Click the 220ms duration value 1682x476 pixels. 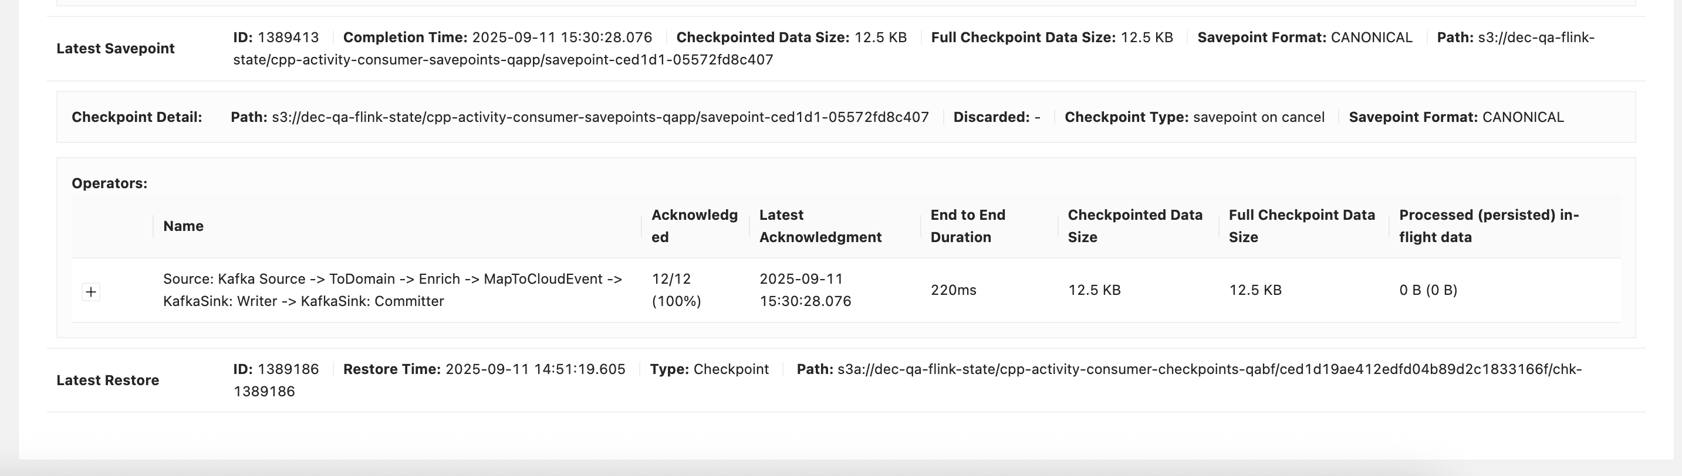point(953,290)
